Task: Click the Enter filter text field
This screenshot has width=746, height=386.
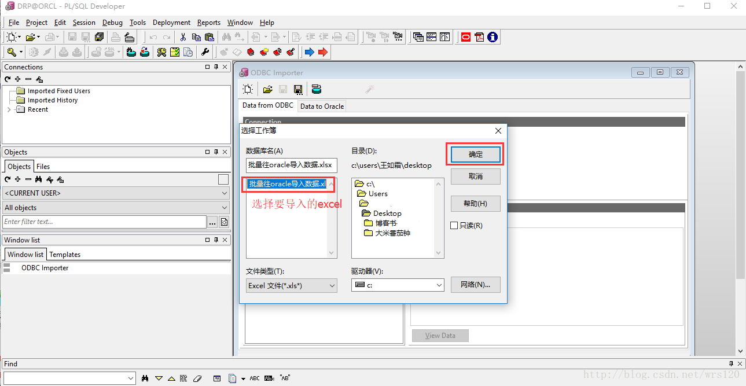Action: point(104,222)
